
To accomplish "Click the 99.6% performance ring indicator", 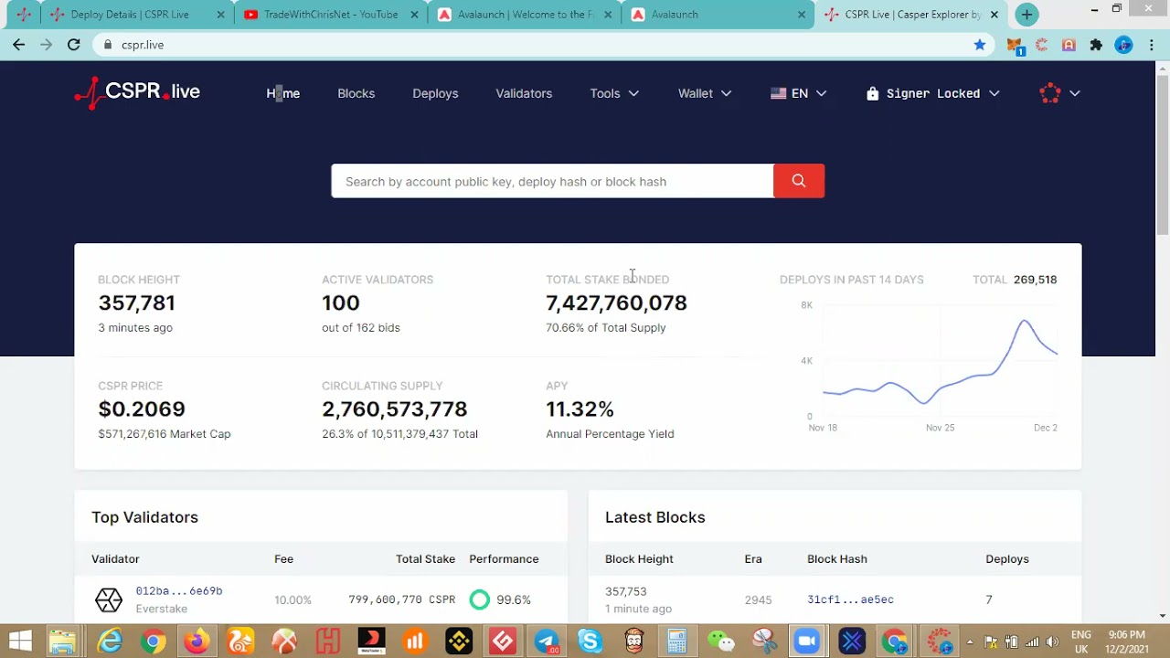I will 480,600.
